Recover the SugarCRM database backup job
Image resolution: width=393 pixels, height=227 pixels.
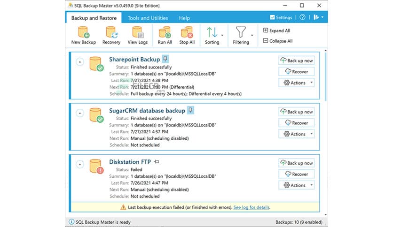297,123
